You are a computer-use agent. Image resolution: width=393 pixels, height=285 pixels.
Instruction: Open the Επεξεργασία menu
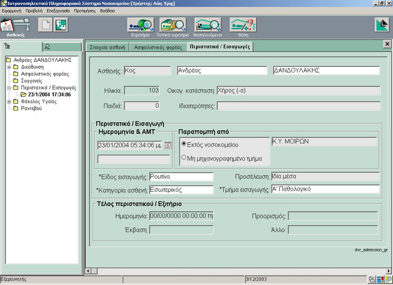tap(58, 11)
